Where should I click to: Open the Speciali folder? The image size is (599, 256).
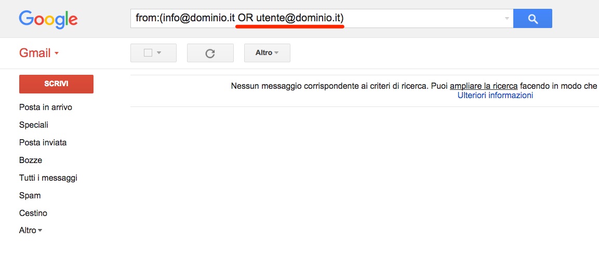click(34, 125)
